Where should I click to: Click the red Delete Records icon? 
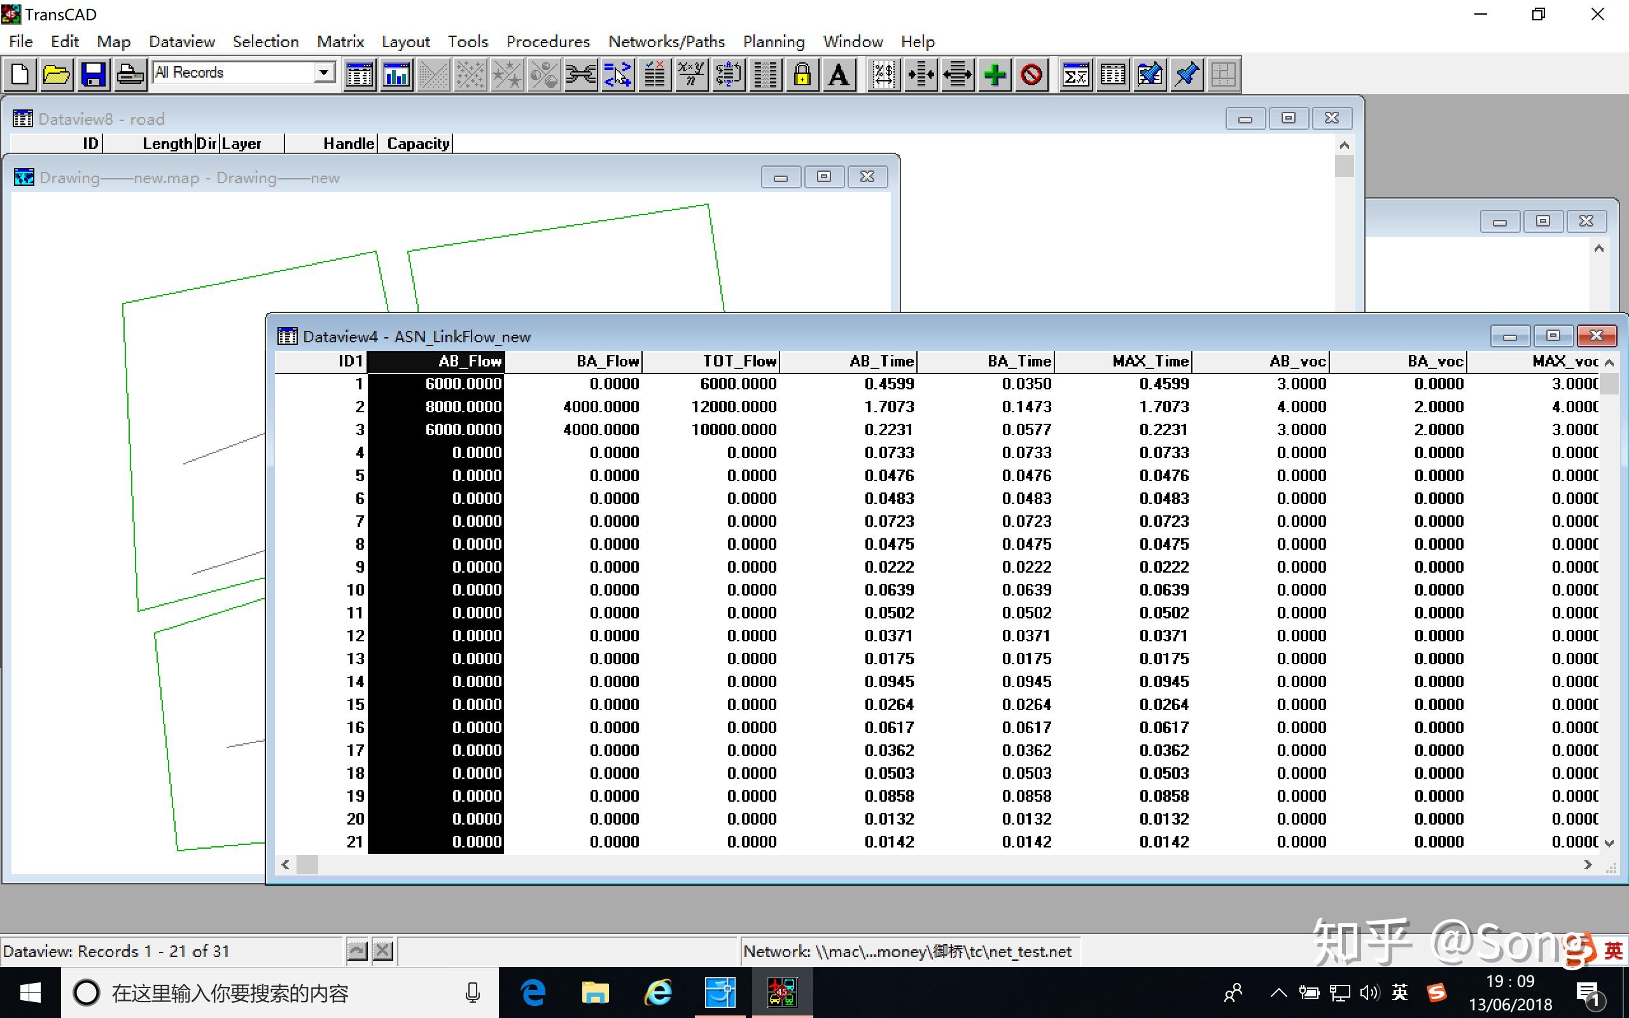click(1031, 74)
